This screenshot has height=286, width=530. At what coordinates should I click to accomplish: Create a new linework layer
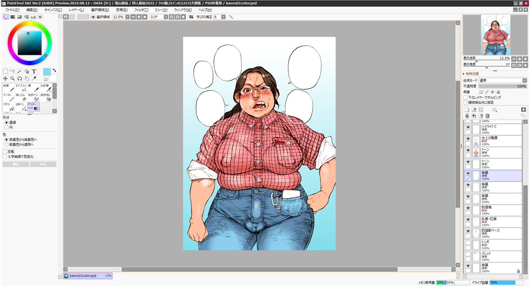[x=474, y=109]
